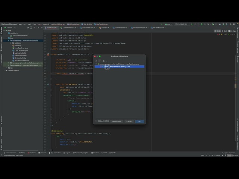Select AndroidManifest.xml in project tree

(x=19, y=36)
